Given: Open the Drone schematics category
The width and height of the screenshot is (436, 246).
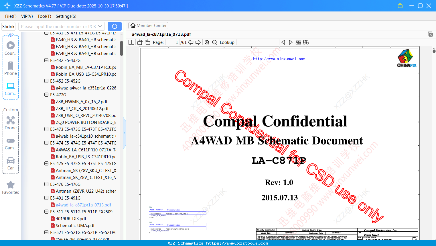Looking at the screenshot, I should [11, 123].
